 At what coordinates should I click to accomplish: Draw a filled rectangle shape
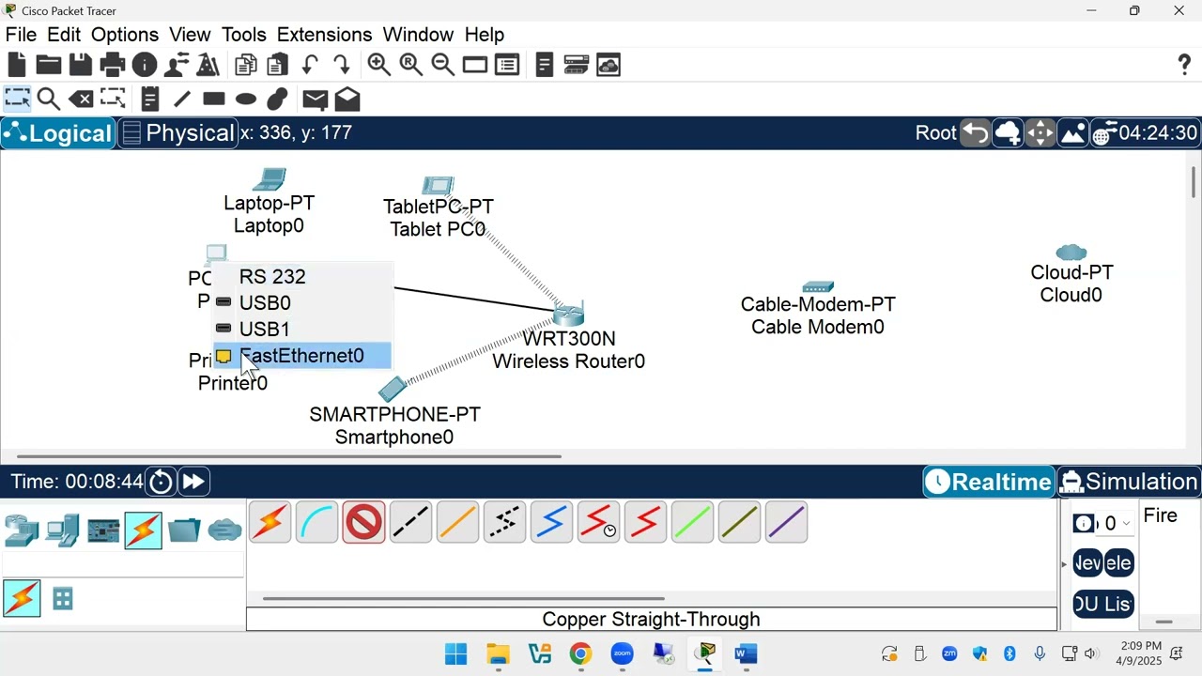(x=214, y=99)
